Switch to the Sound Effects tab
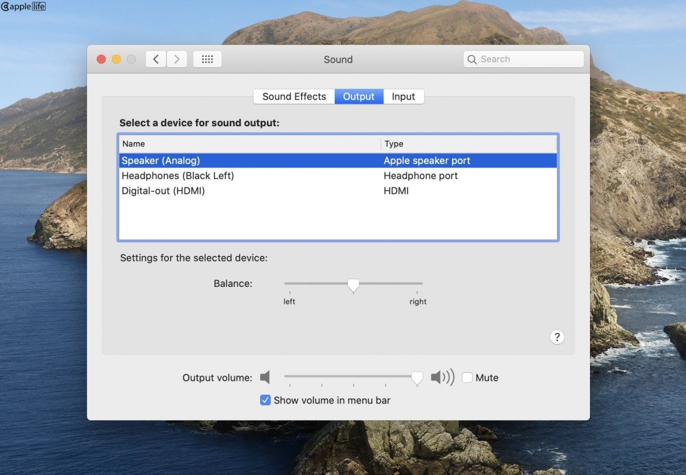This screenshot has height=475, width=686. pos(294,96)
